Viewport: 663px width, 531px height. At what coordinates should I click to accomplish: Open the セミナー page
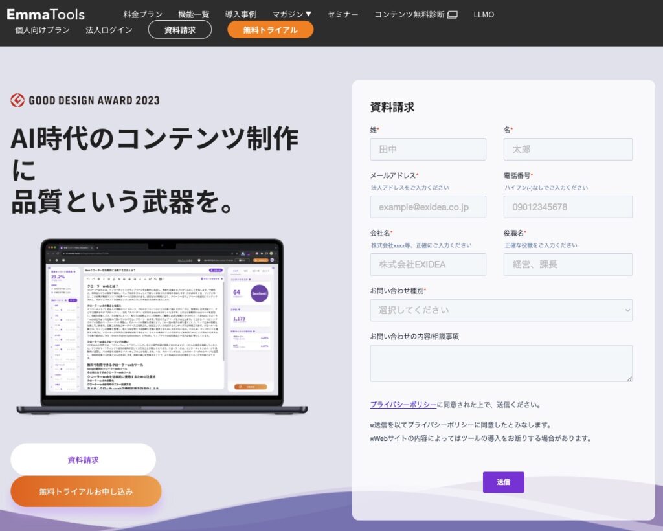(x=343, y=14)
